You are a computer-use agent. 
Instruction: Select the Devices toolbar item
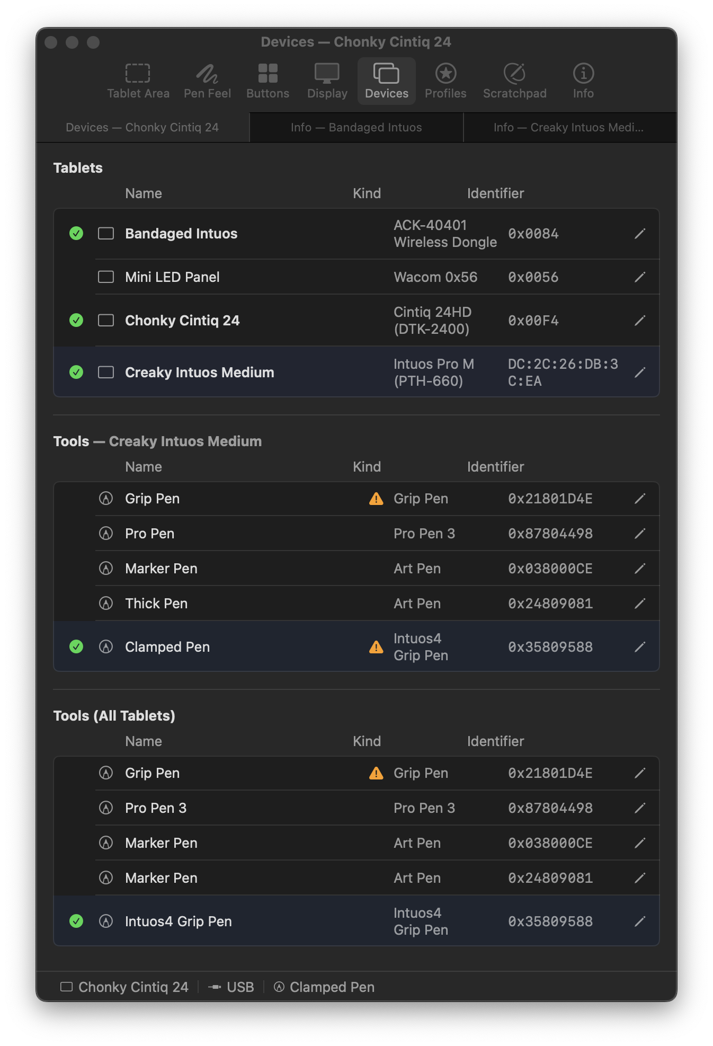pos(387,81)
